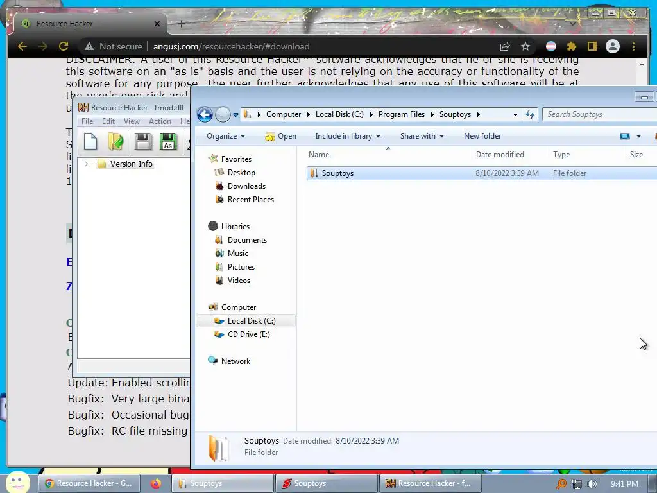Image resolution: width=657 pixels, height=493 pixels.
Task: Click Favorites in the navigation pane
Action: (236, 159)
